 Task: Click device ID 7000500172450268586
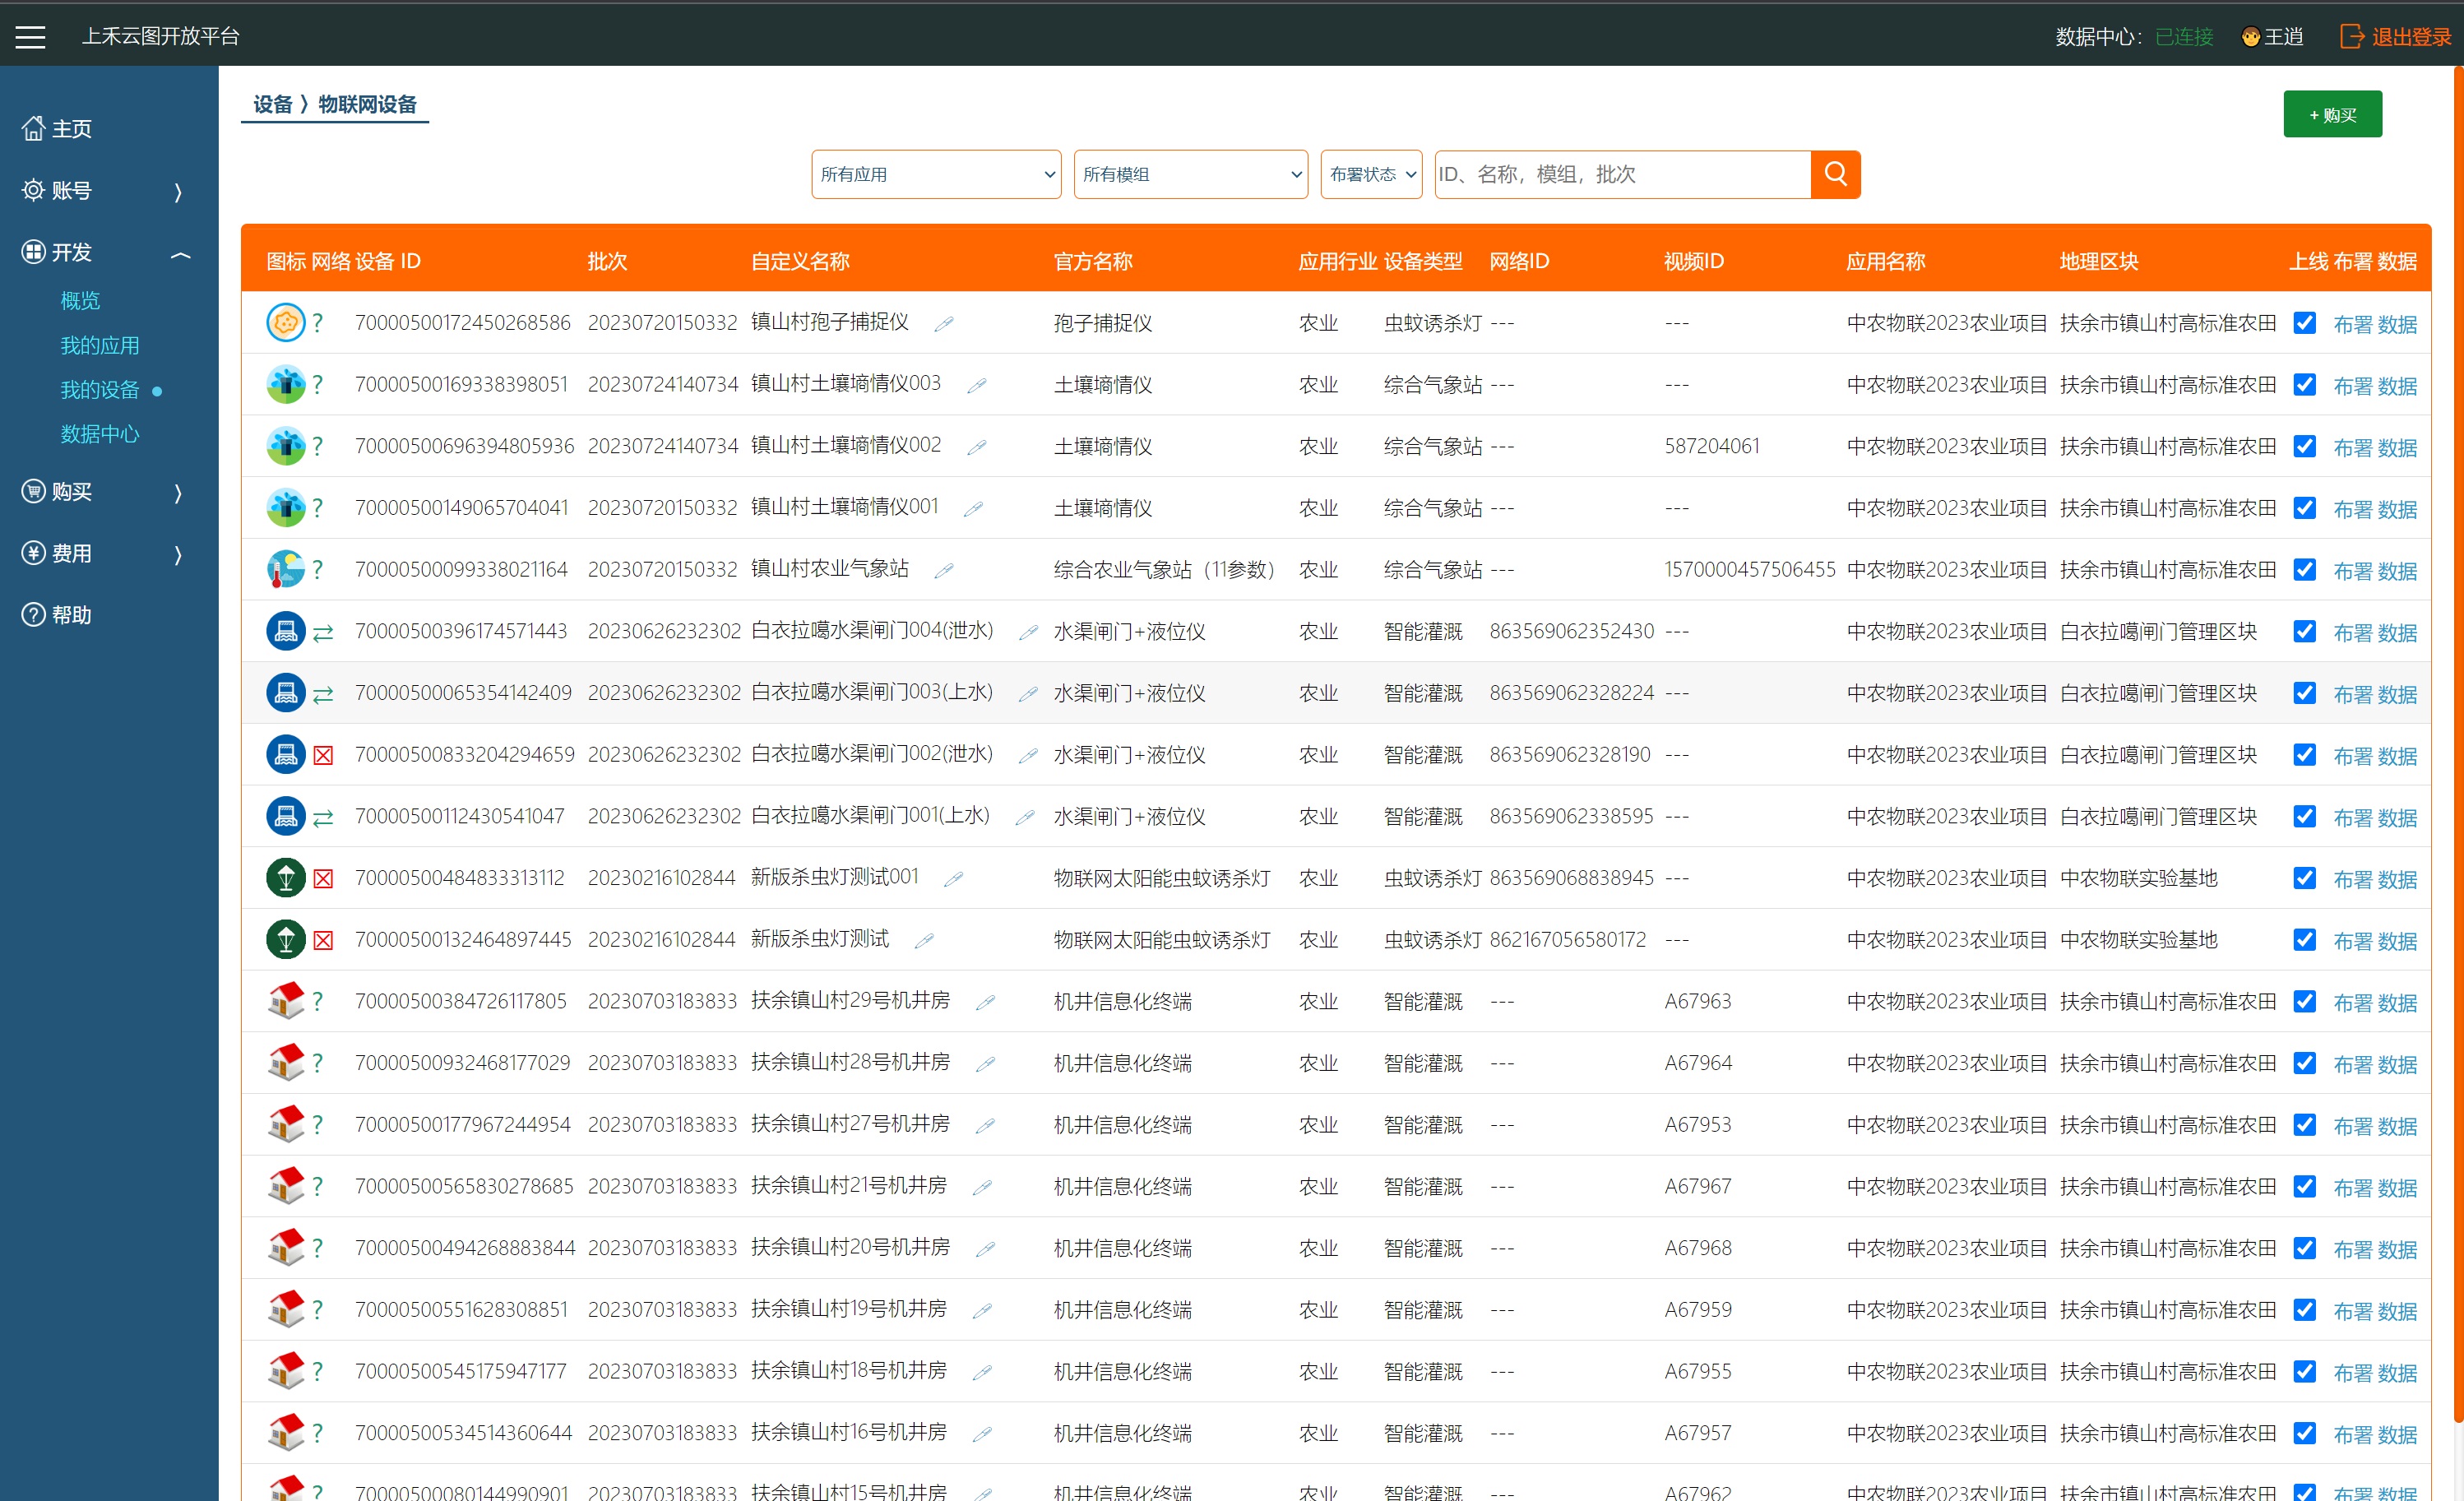(x=462, y=322)
